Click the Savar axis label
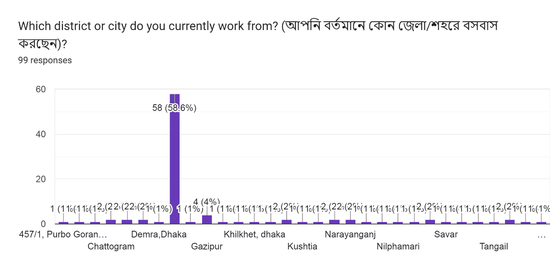The width and height of the screenshot is (550, 280). point(446,235)
